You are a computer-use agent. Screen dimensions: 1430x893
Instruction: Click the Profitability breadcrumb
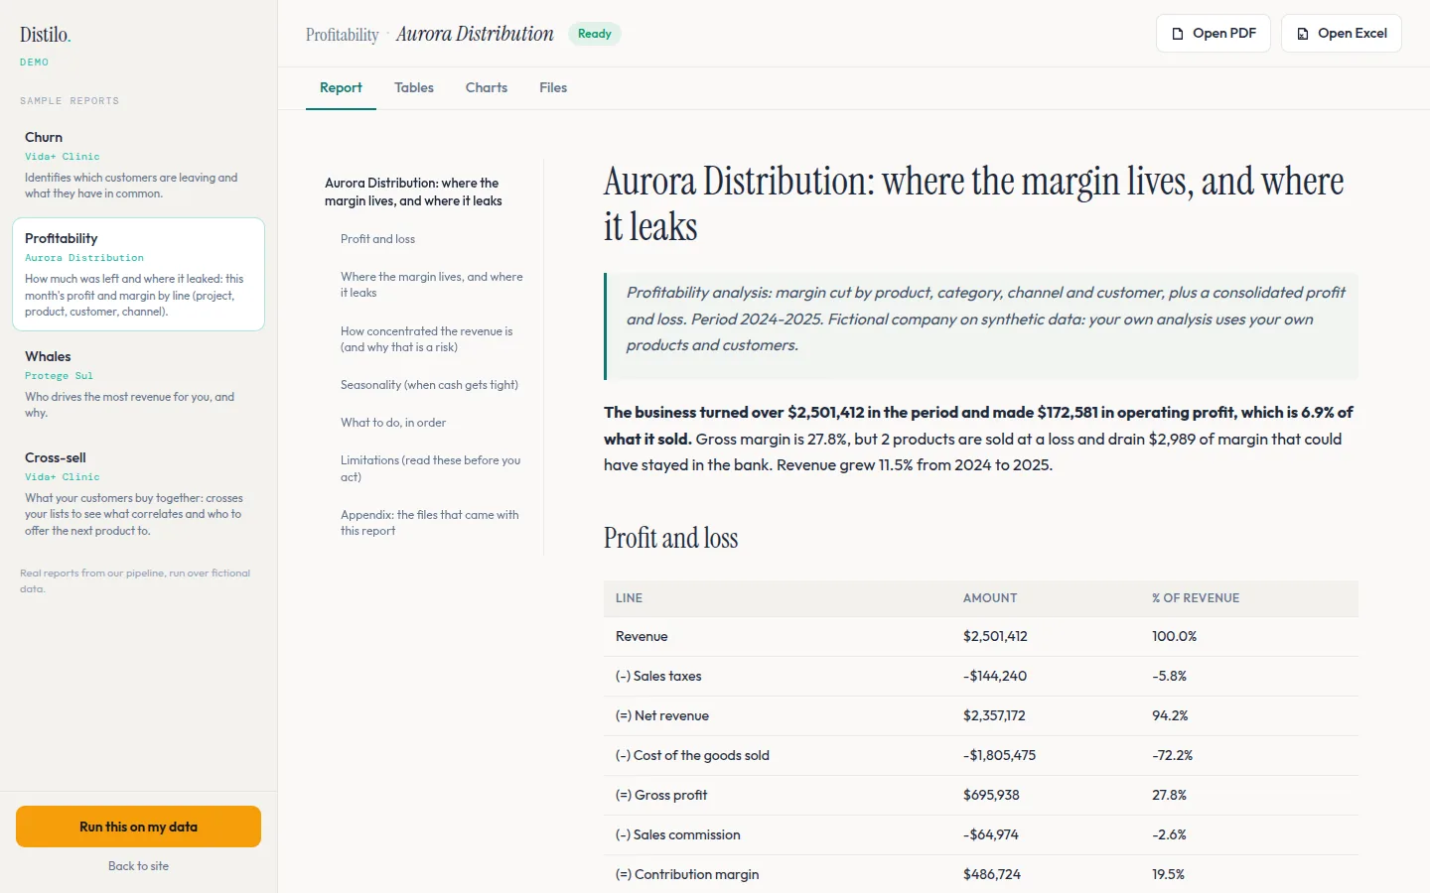click(343, 35)
